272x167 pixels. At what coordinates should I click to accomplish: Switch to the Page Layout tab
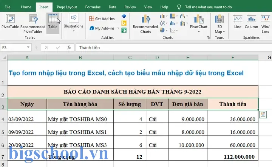[67, 7]
